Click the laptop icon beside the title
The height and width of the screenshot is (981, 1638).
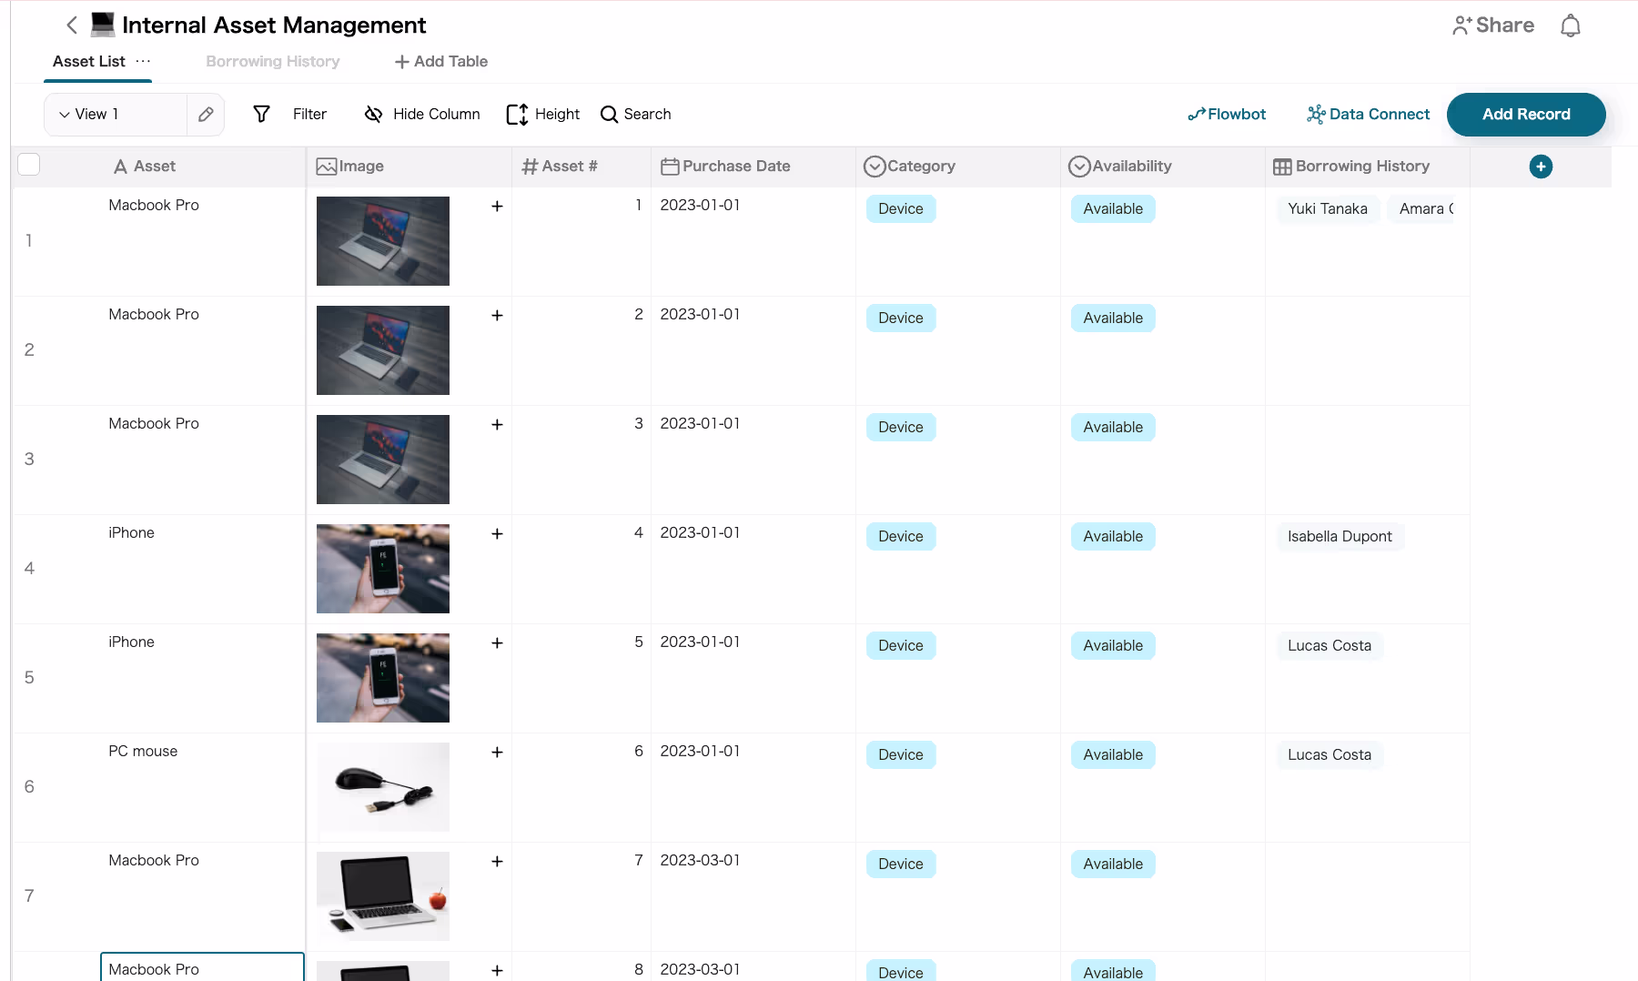click(x=103, y=25)
